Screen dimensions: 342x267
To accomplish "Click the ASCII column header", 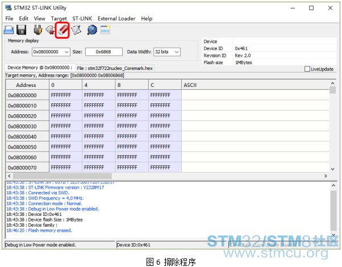I will [255, 85].
